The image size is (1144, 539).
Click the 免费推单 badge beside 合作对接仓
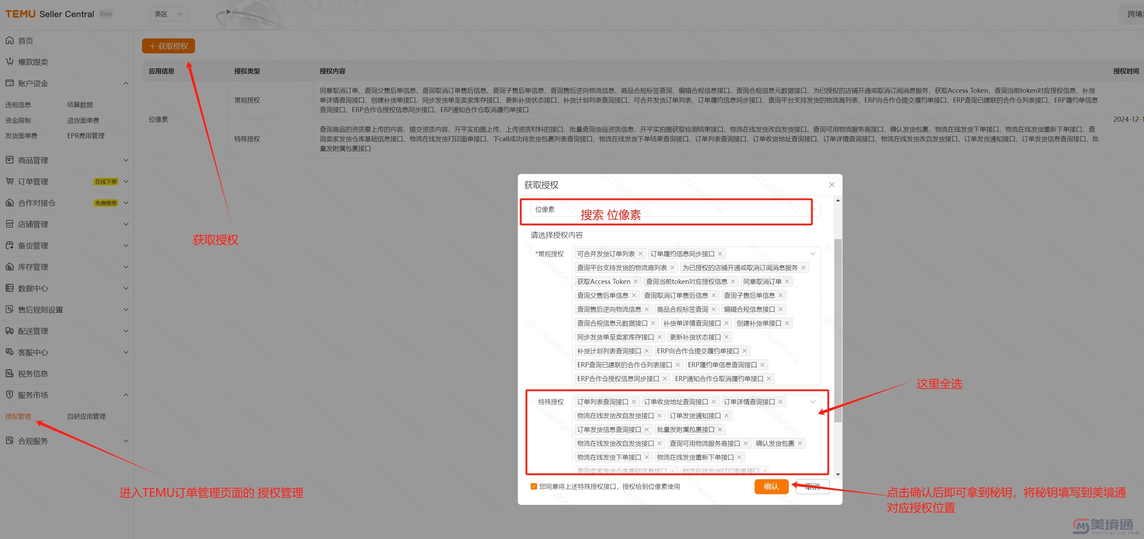[x=106, y=203]
